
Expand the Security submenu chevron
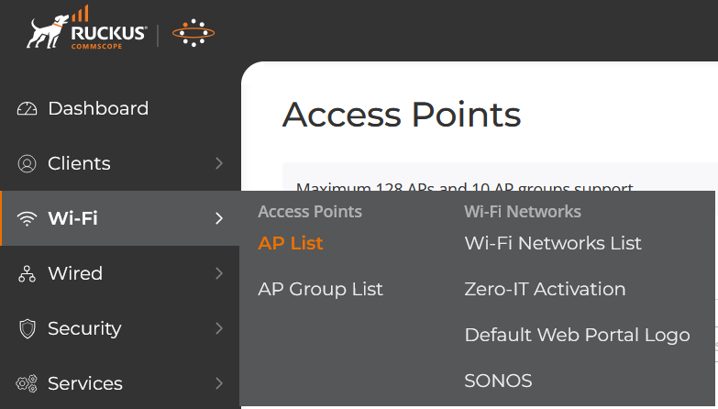(219, 328)
